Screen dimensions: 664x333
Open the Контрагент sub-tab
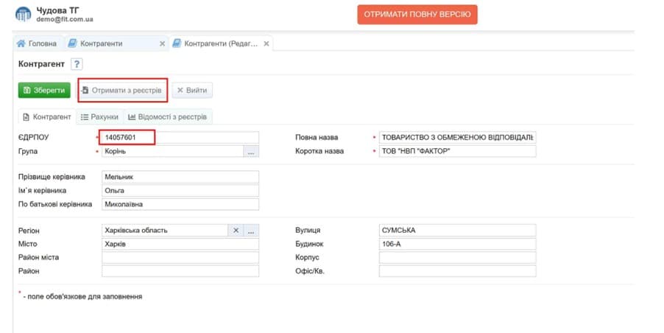coord(47,117)
